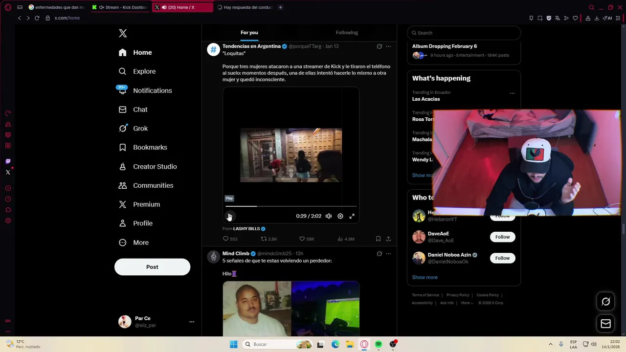Open Tendencias en Argentina avatar

click(213, 50)
